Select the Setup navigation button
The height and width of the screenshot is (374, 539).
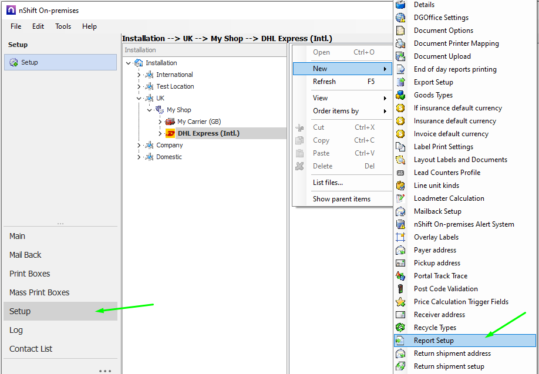pyautogui.click(x=60, y=311)
